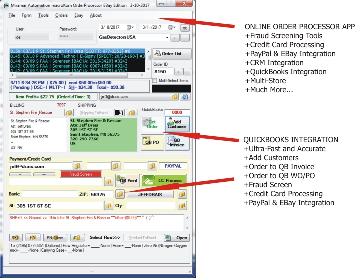This screenshot has width=355, height=278.
Task: Click the rst date reset button
Action: coord(185,28)
